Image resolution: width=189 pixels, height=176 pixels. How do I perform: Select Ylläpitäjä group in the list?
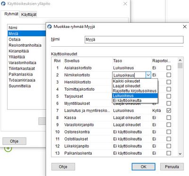click(x=26, y=57)
